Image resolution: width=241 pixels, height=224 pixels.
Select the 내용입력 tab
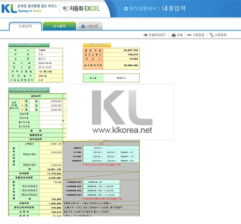tap(25, 26)
